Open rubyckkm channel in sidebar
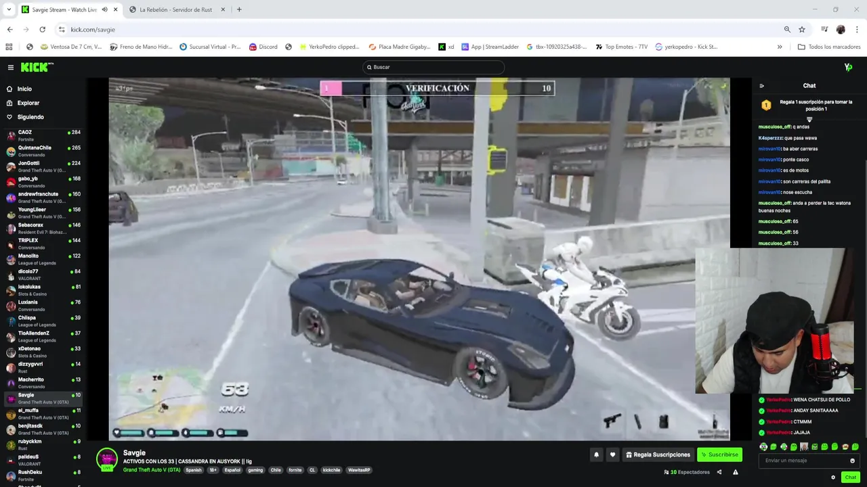The image size is (867, 487). (x=42, y=445)
